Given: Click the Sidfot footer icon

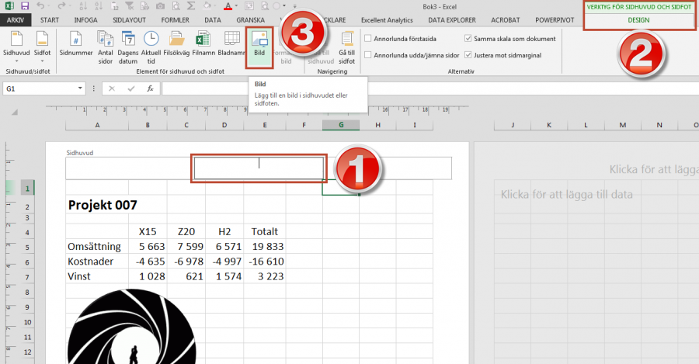Looking at the screenshot, I should 42,40.
